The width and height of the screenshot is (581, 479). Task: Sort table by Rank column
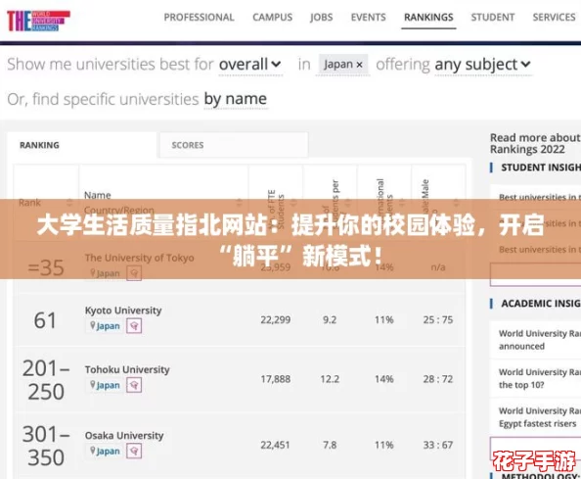point(69,203)
